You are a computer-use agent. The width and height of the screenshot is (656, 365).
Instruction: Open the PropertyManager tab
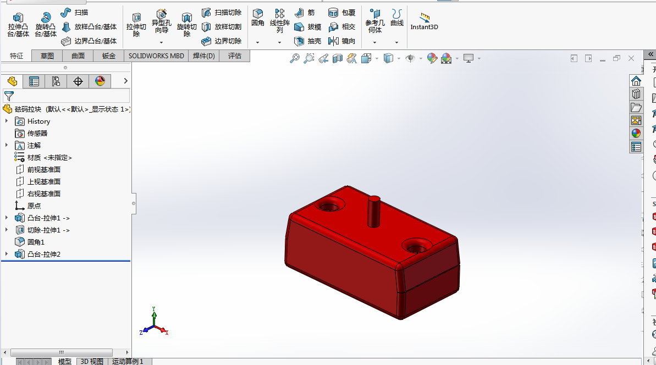click(34, 81)
